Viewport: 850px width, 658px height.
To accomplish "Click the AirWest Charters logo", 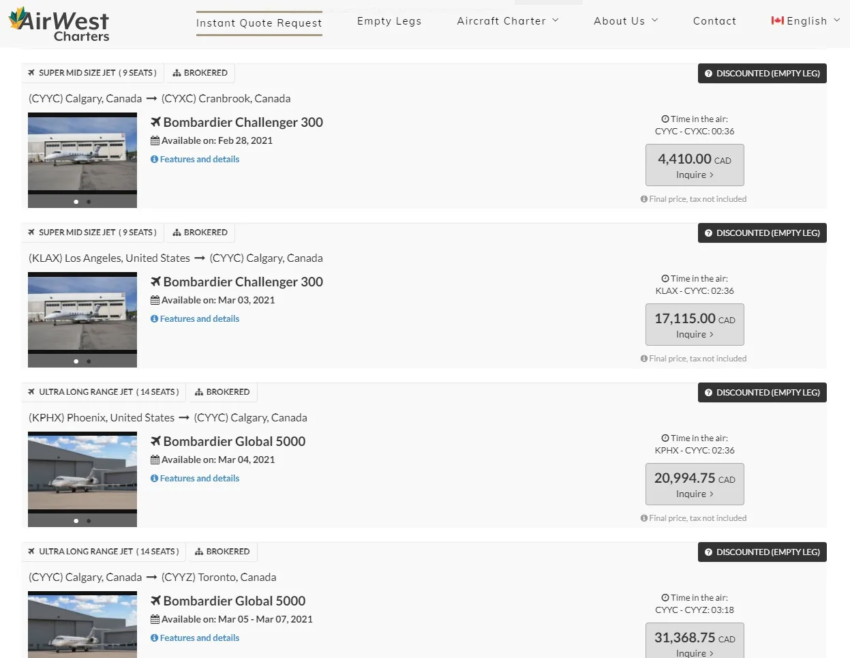I will click(59, 25).
